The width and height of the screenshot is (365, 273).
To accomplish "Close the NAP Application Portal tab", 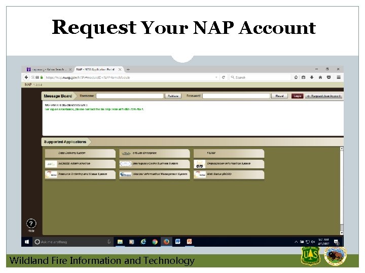I will click(120, 69).
